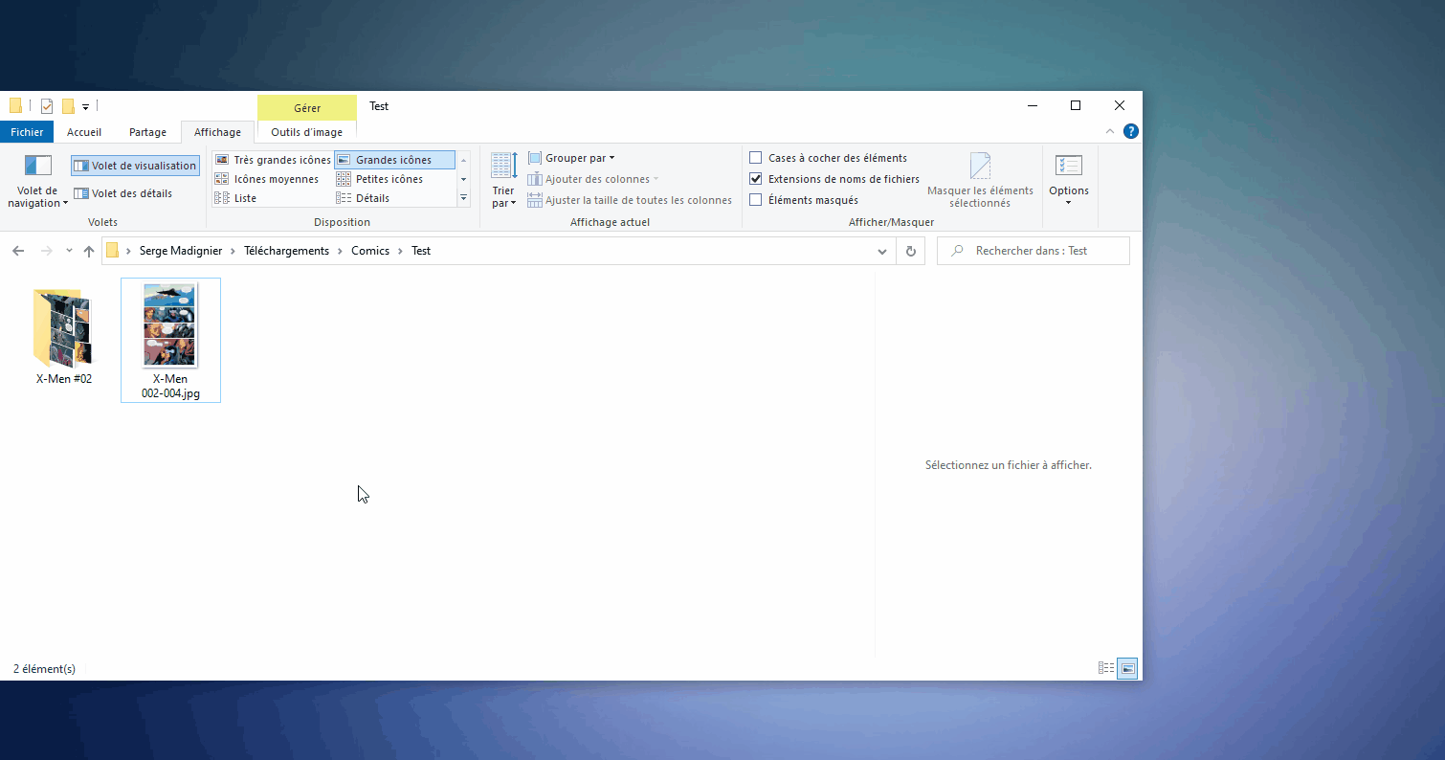
Task: Open the blue Help question mark icon
Action: coord(1130,131)
